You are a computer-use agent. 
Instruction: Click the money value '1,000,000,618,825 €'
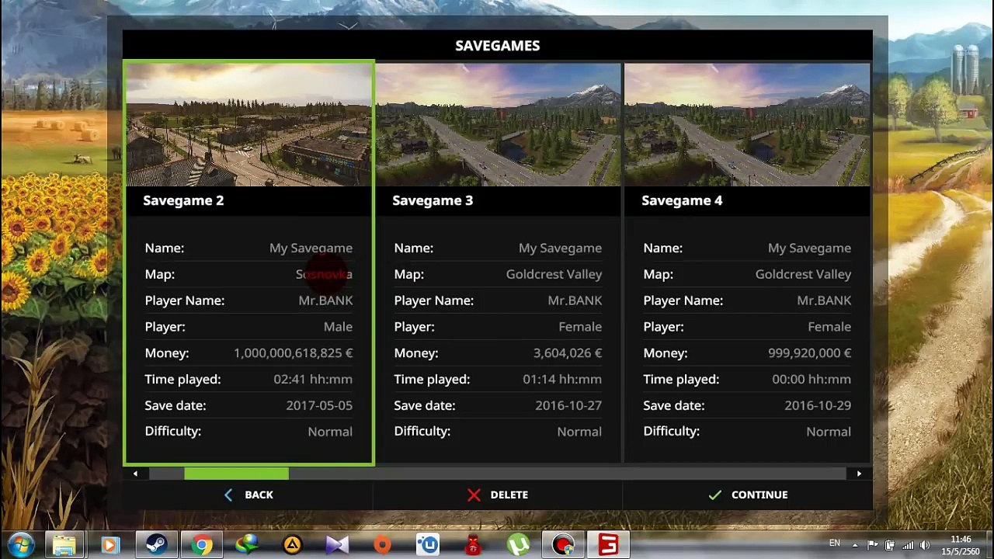pyautogui.click(x=293, y=353)
